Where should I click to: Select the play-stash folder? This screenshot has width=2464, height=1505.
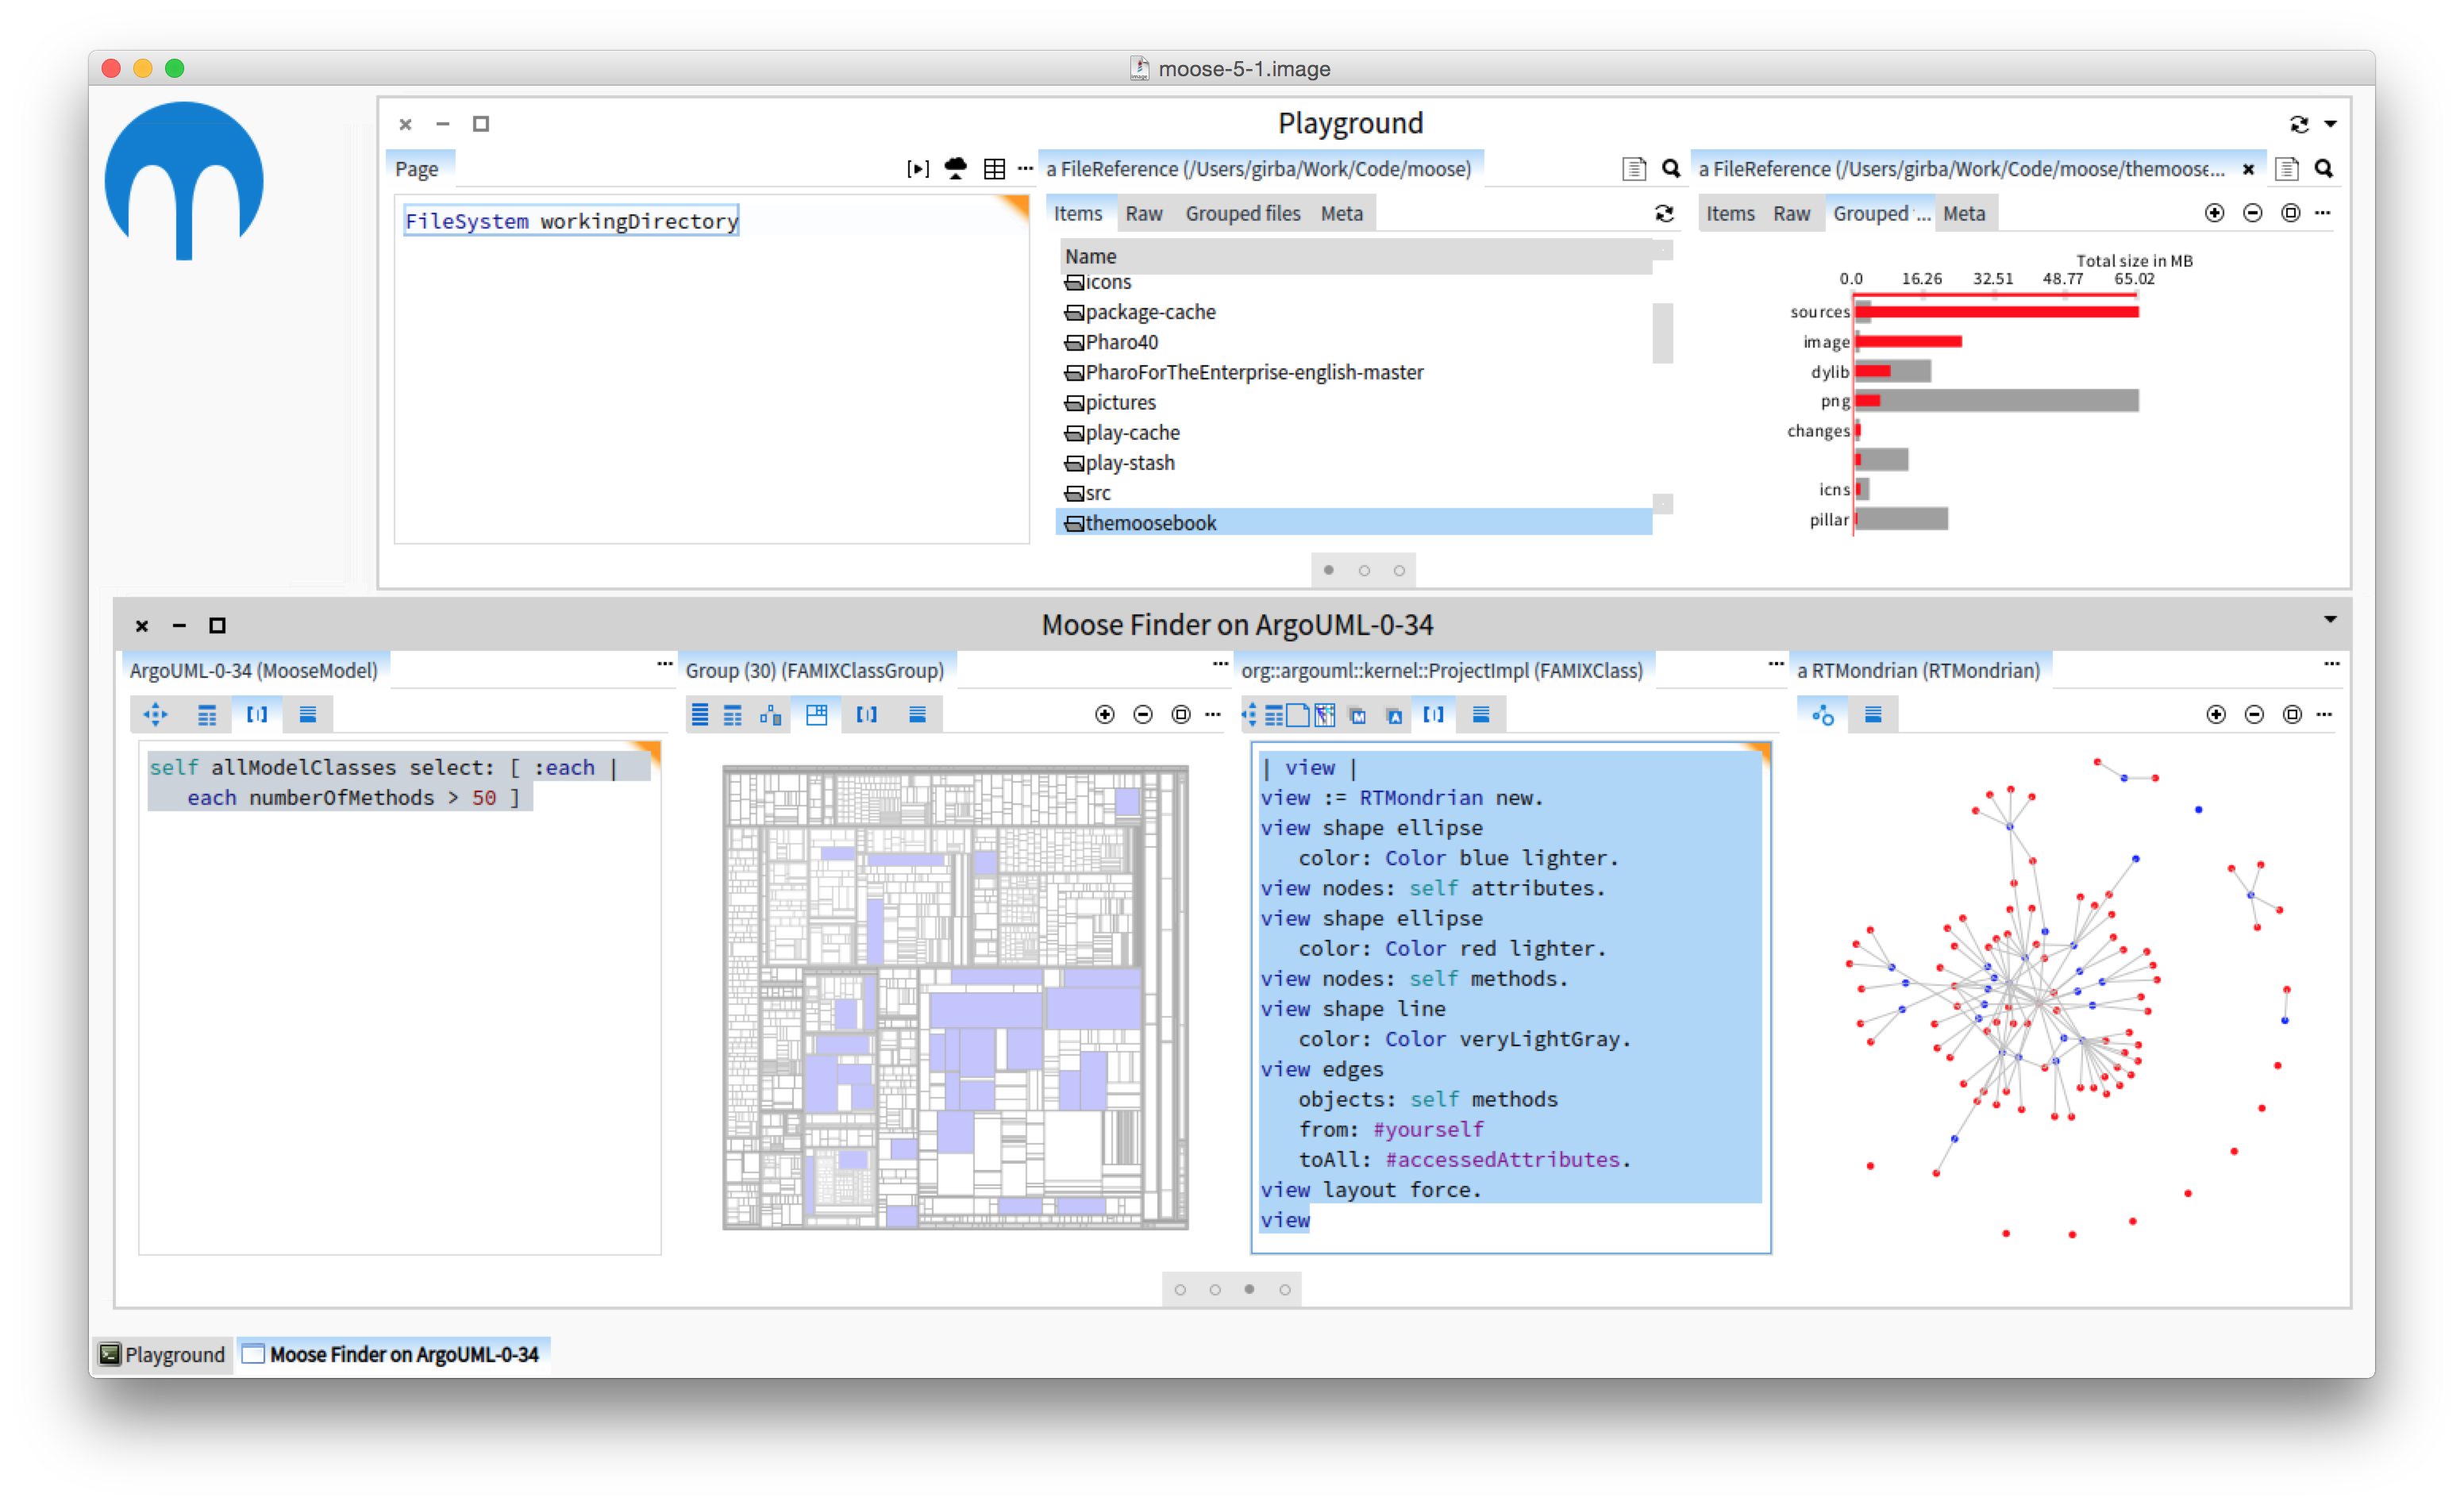tap(1353, 463)
